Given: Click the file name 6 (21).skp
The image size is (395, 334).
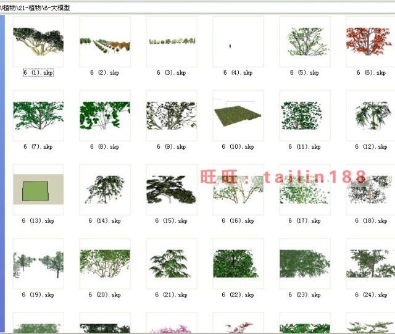Looking at the screenshot, I should point(172,294).
